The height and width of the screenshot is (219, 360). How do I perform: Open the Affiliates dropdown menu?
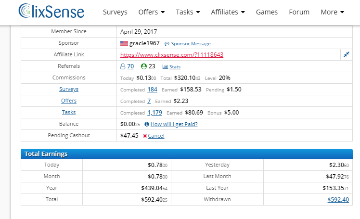pyautogui.click(x=228, y=12)
